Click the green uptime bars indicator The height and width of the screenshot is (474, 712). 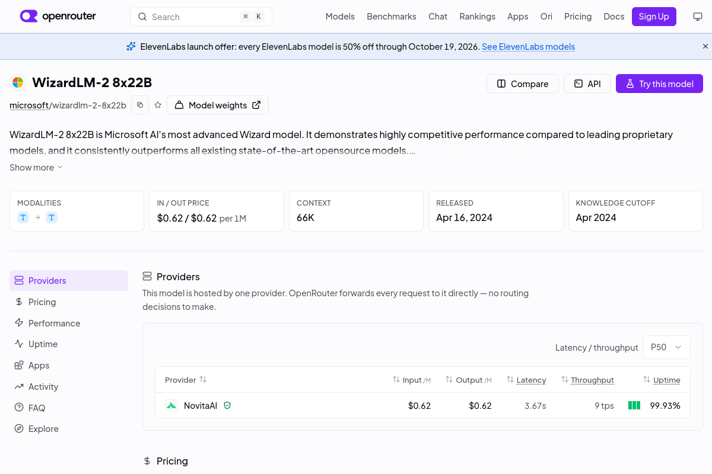(x=634, y=406)
